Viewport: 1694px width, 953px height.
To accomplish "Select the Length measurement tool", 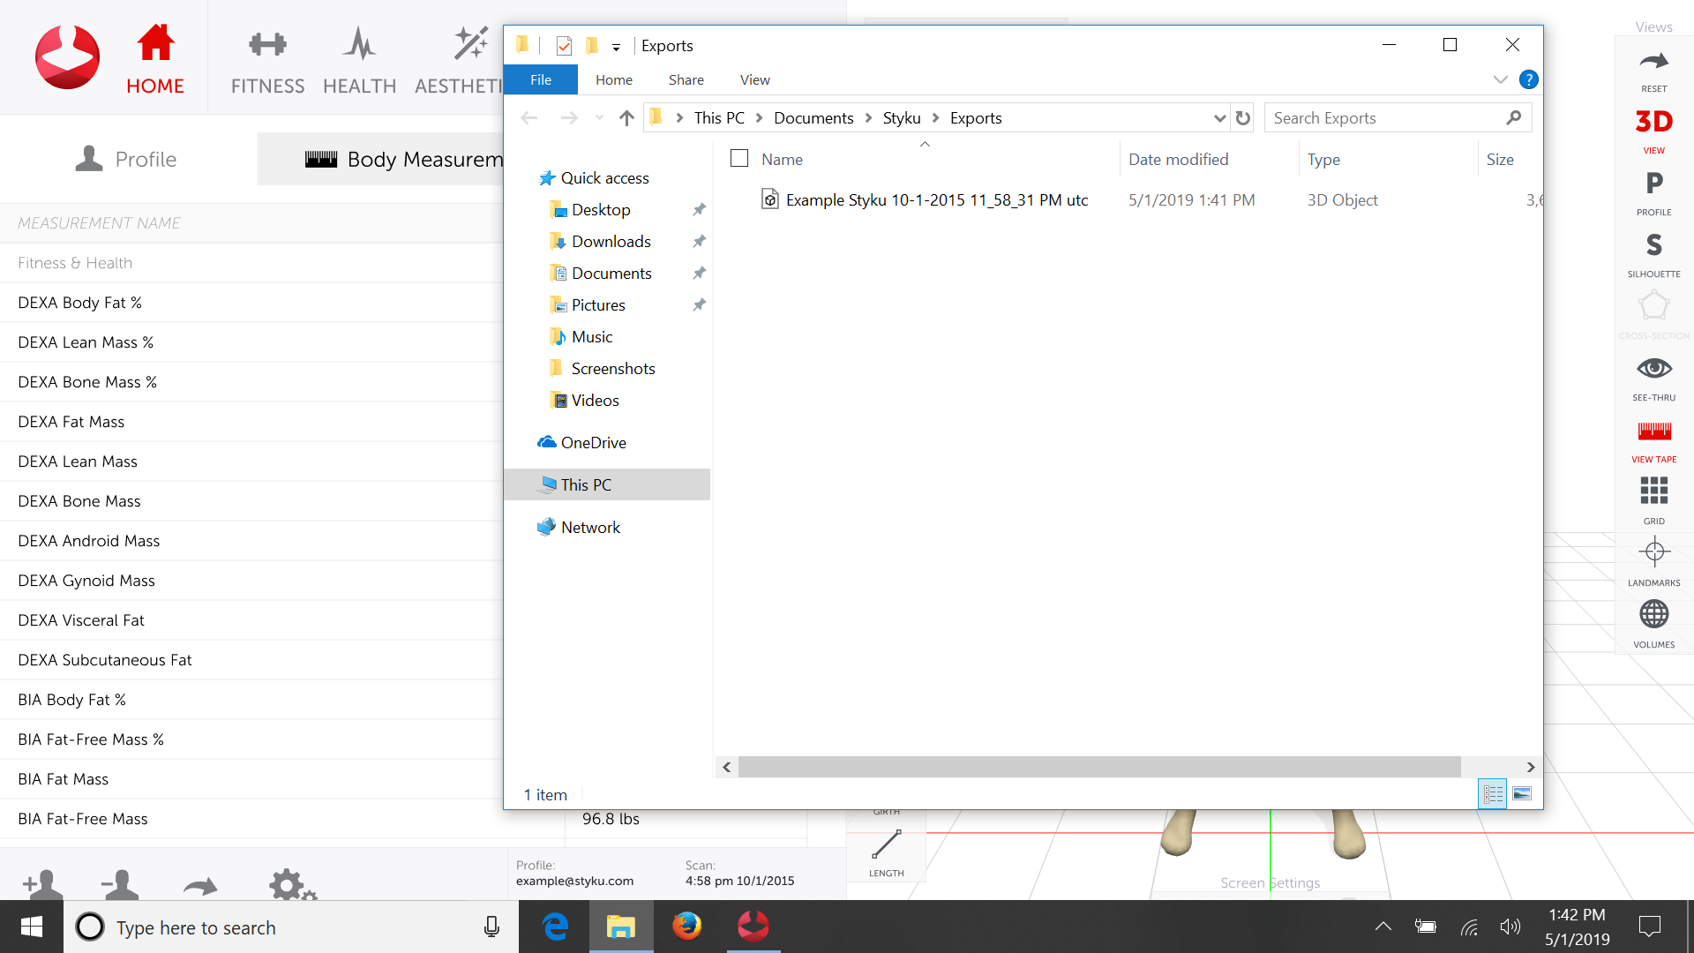I will (886, 845).
